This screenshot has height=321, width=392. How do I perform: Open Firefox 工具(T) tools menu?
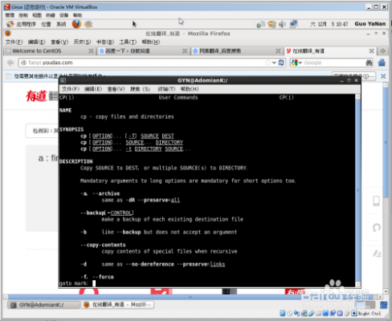[128, 42]
